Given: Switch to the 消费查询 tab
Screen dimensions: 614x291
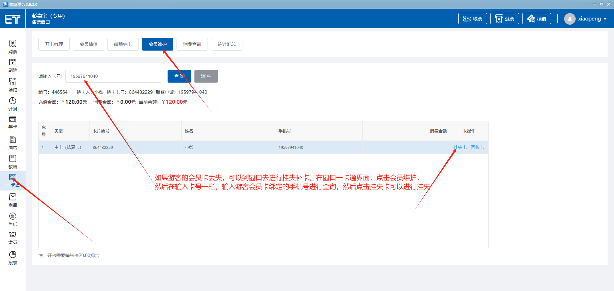Looking at the screenshot, I should click(x=192, y=44).
